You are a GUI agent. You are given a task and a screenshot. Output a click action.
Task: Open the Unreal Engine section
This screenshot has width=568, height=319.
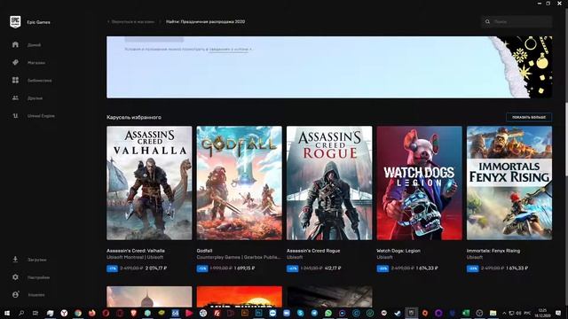(33, 116)
